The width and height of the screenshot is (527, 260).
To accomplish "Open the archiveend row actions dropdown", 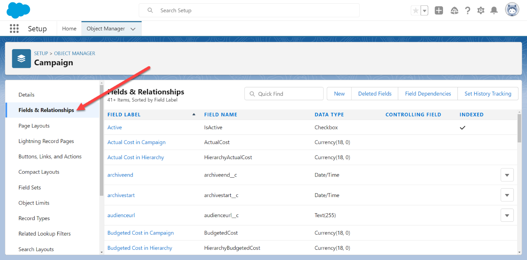I will point(507,175).
